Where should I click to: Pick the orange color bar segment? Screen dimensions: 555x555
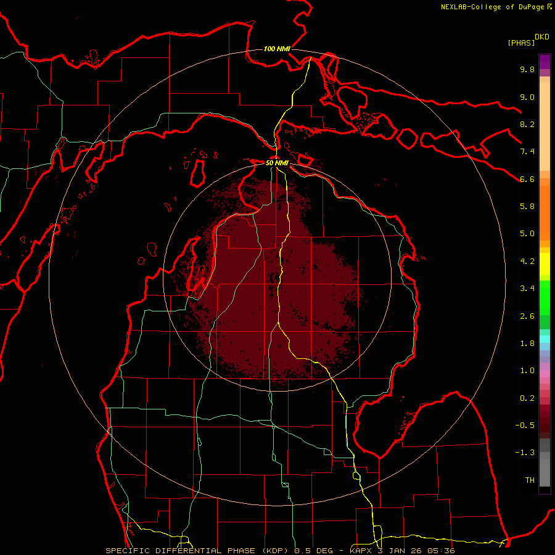coord(545,213)
